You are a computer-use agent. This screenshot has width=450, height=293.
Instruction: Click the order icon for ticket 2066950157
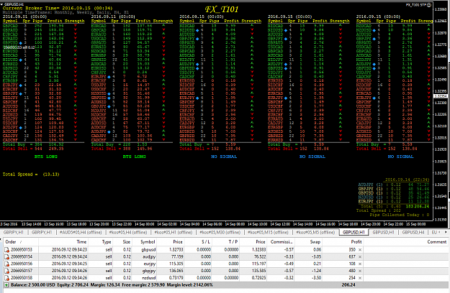(6, 271)
